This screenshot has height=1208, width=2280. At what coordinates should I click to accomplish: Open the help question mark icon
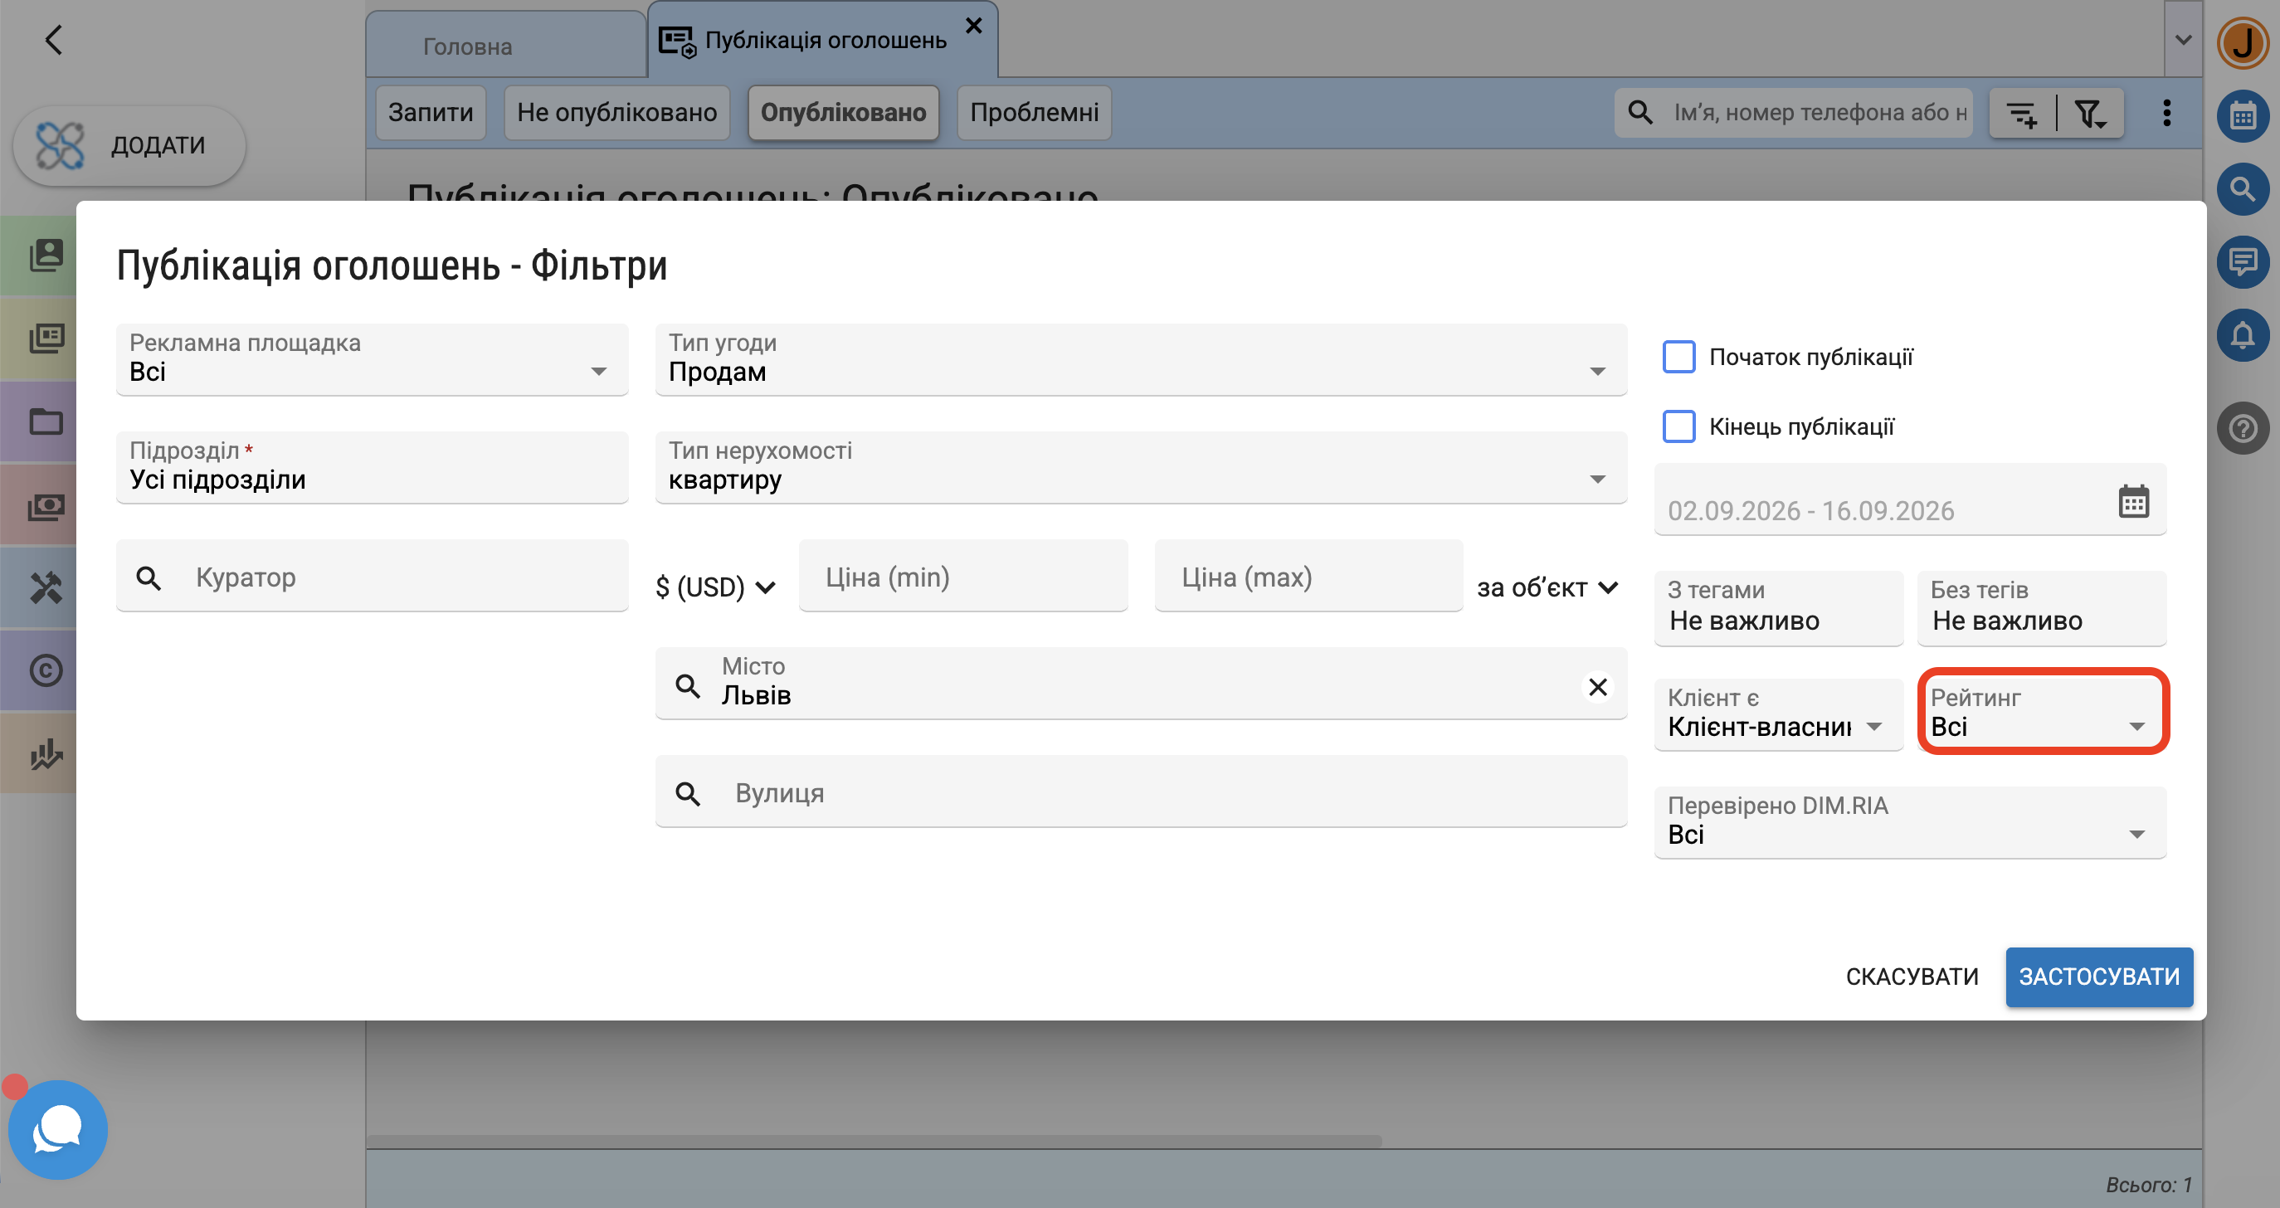[2243, 428]
